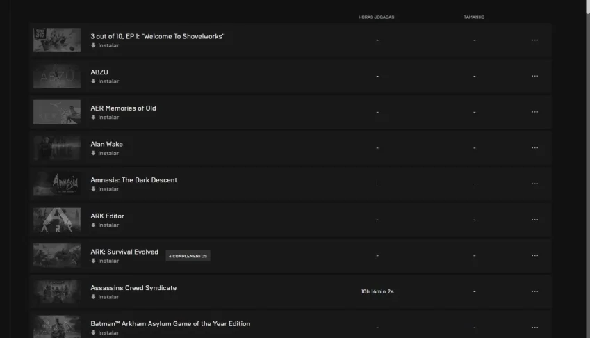Click Instalar under Batman Arkham Asylum
The width and height of the screenshot is (590, 338).
(x=108, y=332)
